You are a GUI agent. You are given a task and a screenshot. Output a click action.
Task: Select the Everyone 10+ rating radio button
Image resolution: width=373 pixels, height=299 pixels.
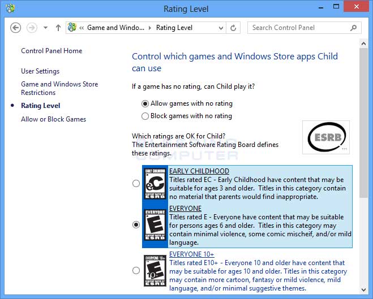(x=136, y=271)
